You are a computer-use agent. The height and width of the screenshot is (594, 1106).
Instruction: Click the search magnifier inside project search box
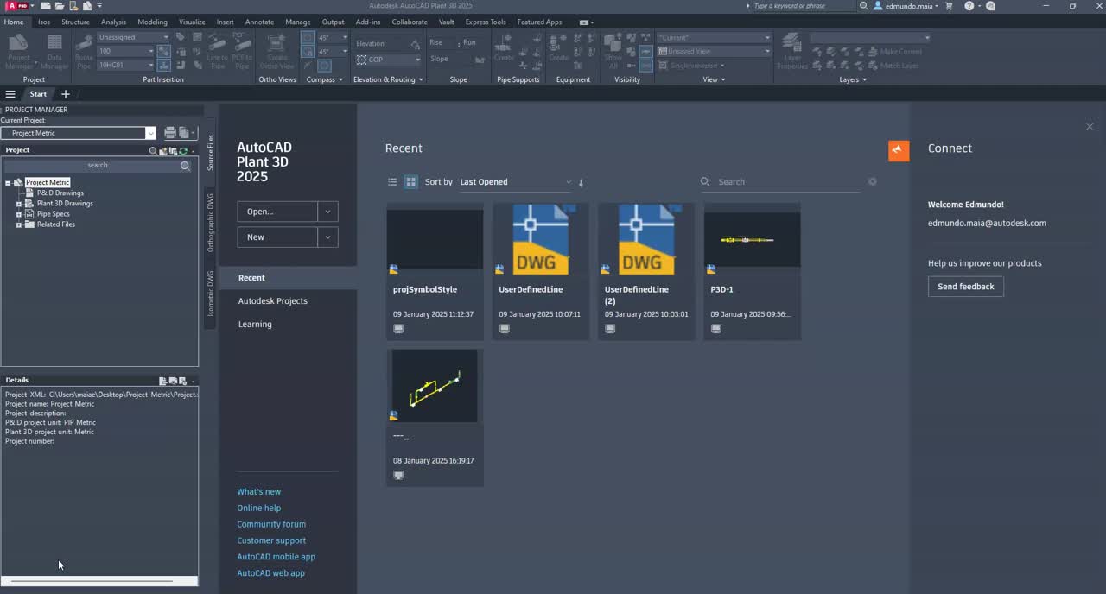pyautogui.click(x=185, y=166)
